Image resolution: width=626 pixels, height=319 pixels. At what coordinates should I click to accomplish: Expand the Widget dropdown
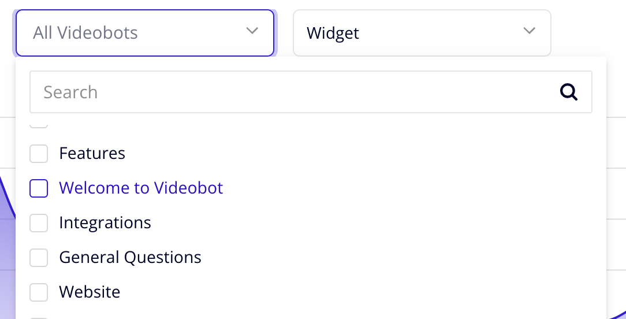tap(422, 33)
